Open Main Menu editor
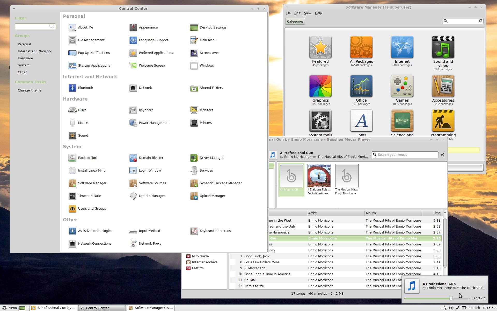The image size is (497, 311). (203, 40)
